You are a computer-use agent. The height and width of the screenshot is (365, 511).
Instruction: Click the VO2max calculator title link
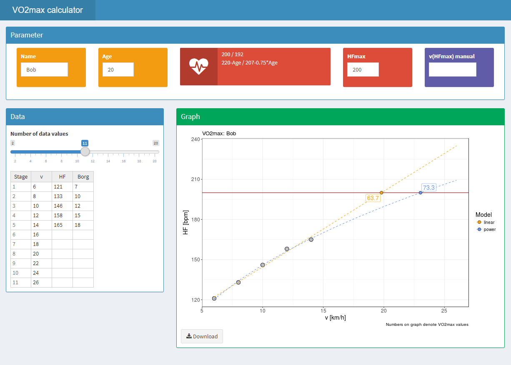pyautogui.click(x=48, y=10)
